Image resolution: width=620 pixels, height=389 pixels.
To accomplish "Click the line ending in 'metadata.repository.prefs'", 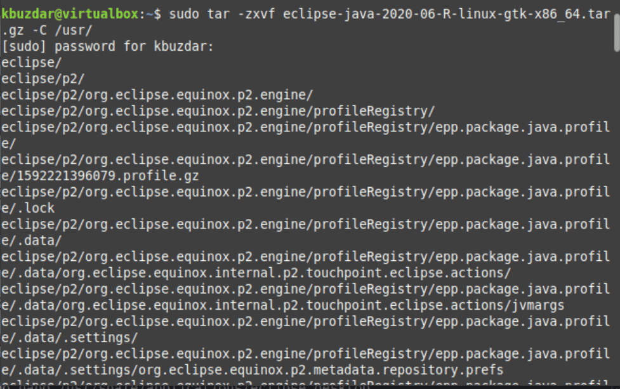I will [253, 371].
